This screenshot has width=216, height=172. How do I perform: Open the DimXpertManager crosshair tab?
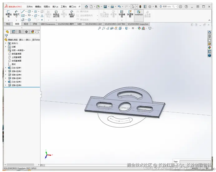click(x=26, y=32)
